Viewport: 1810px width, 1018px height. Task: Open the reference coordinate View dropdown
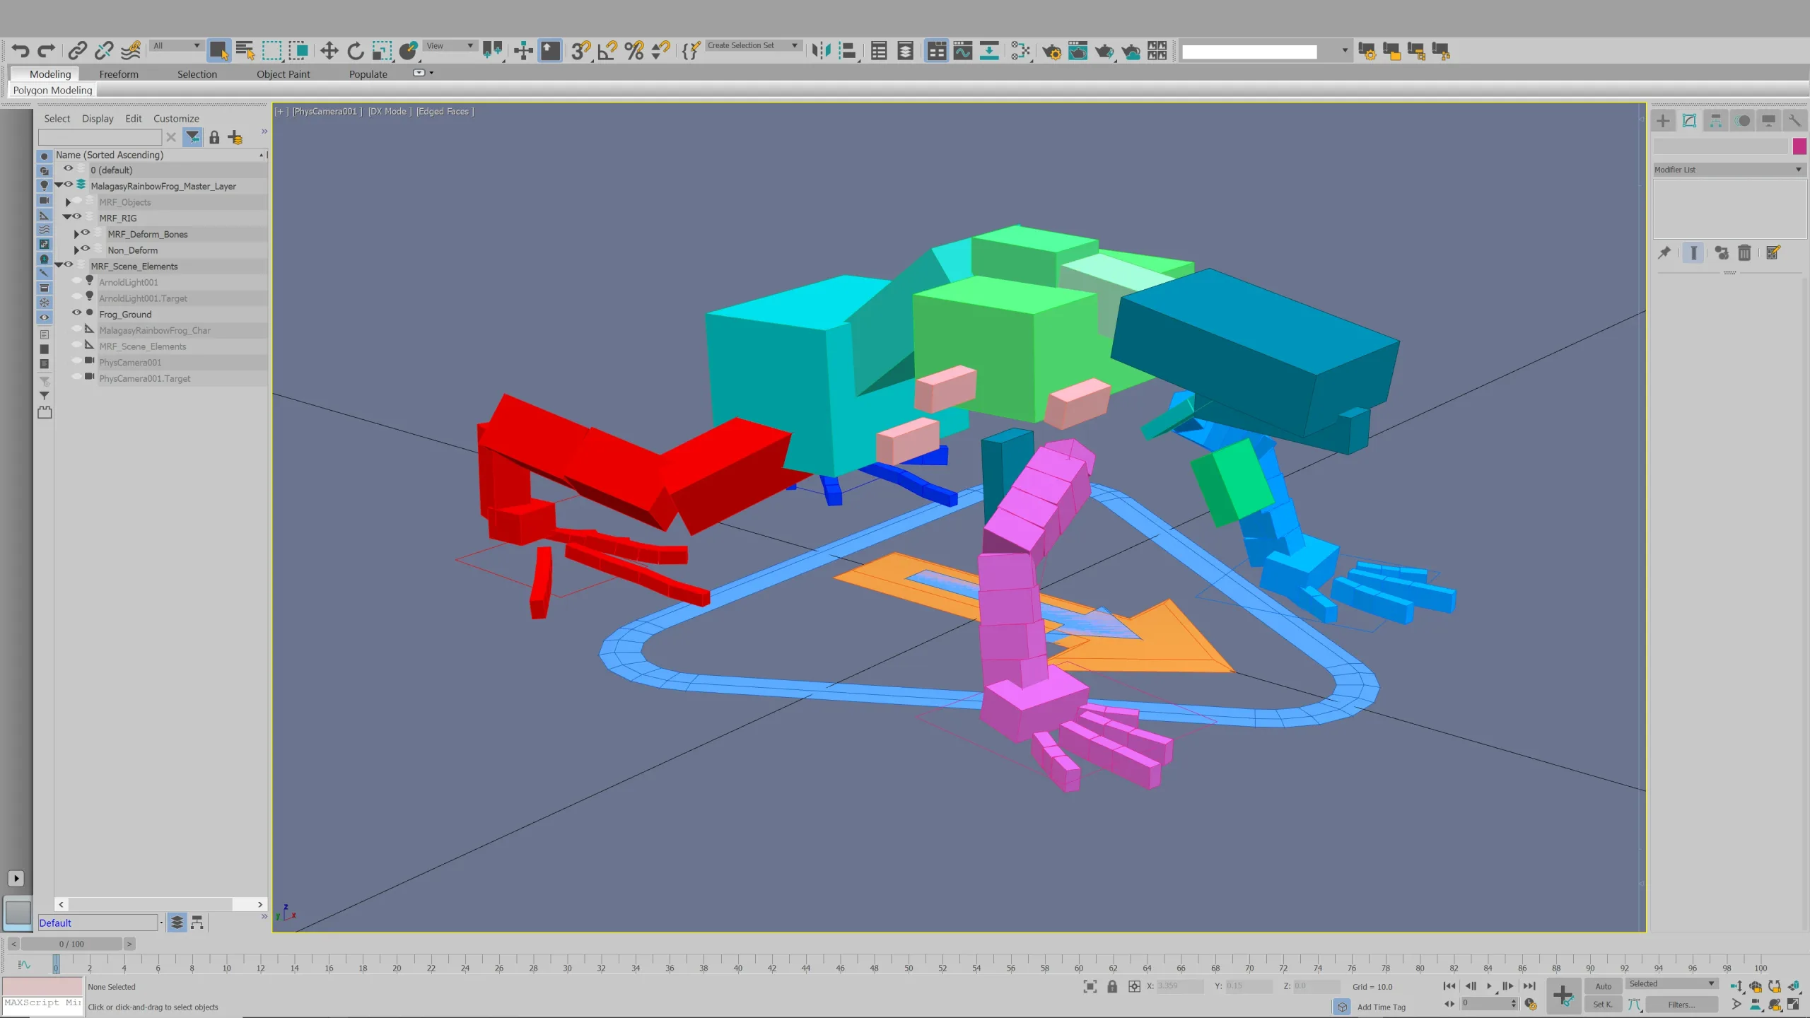pos(449,46)
